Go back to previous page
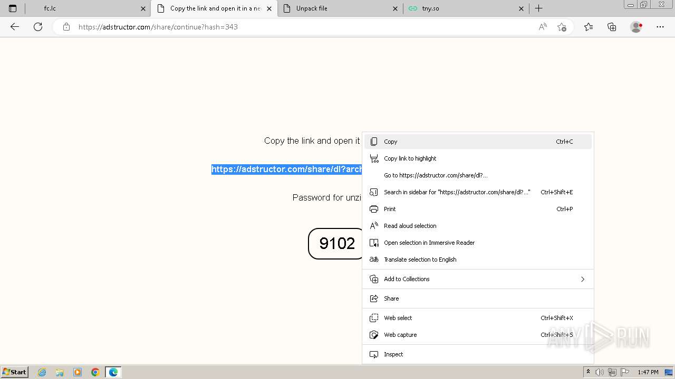This screenshot has height=379, width=675. point(15,27)
